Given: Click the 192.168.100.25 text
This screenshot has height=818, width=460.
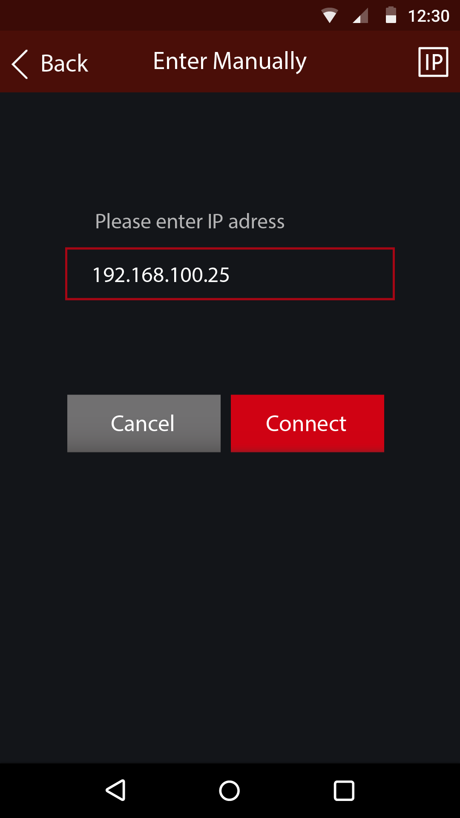Looking at the screenshot, I should pyautogui.click(x=161, y=275).
